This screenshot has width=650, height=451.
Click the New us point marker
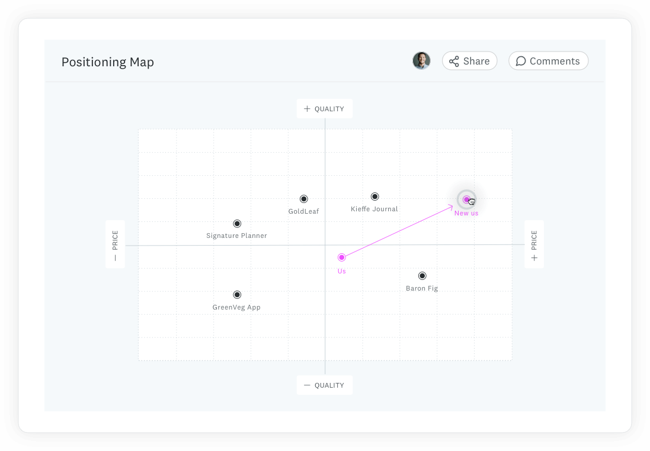pos(467,199)
